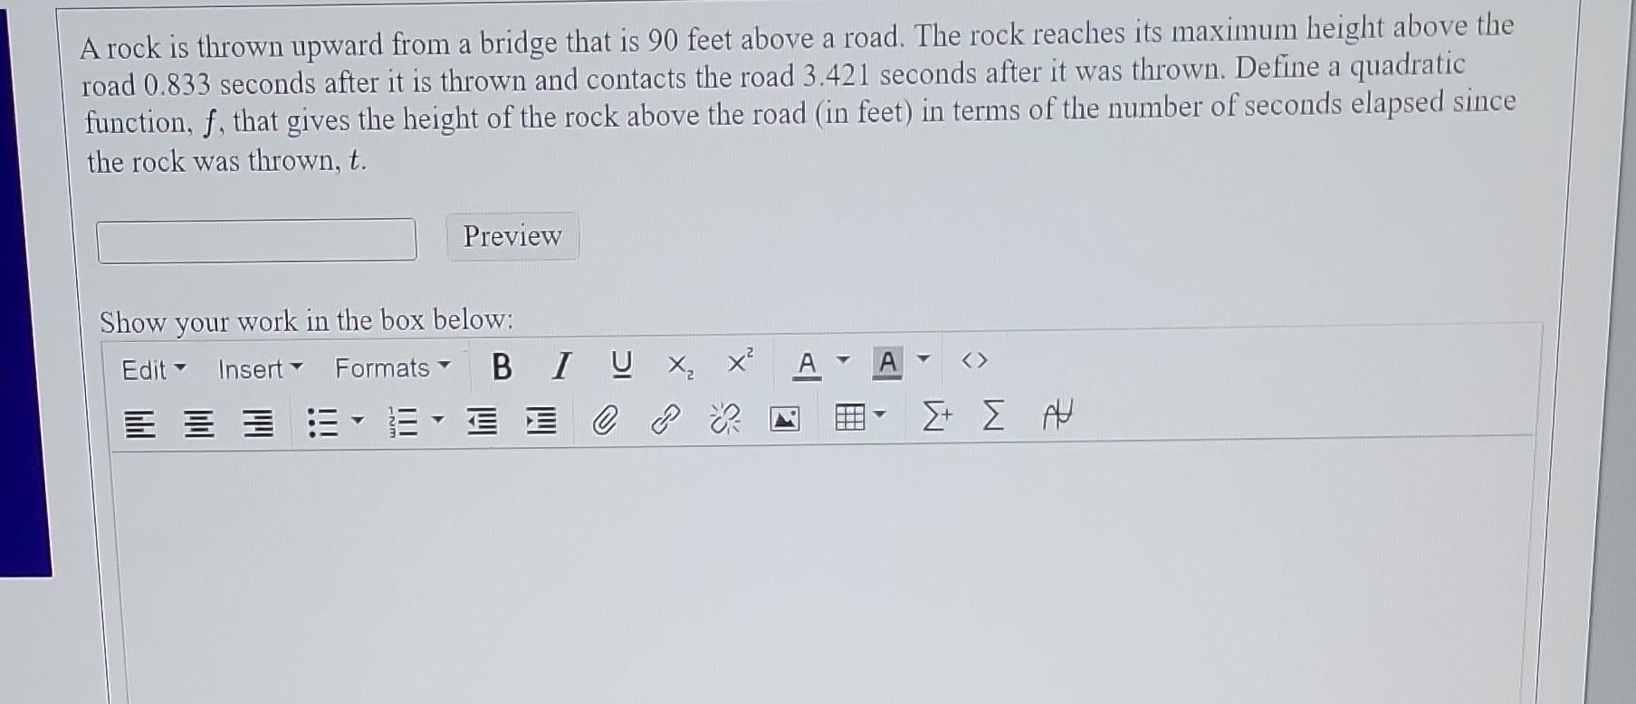Insert an image using picture icon
Image resolution: width=1636 pixels, height=704 pixels.
pos(784,419)
